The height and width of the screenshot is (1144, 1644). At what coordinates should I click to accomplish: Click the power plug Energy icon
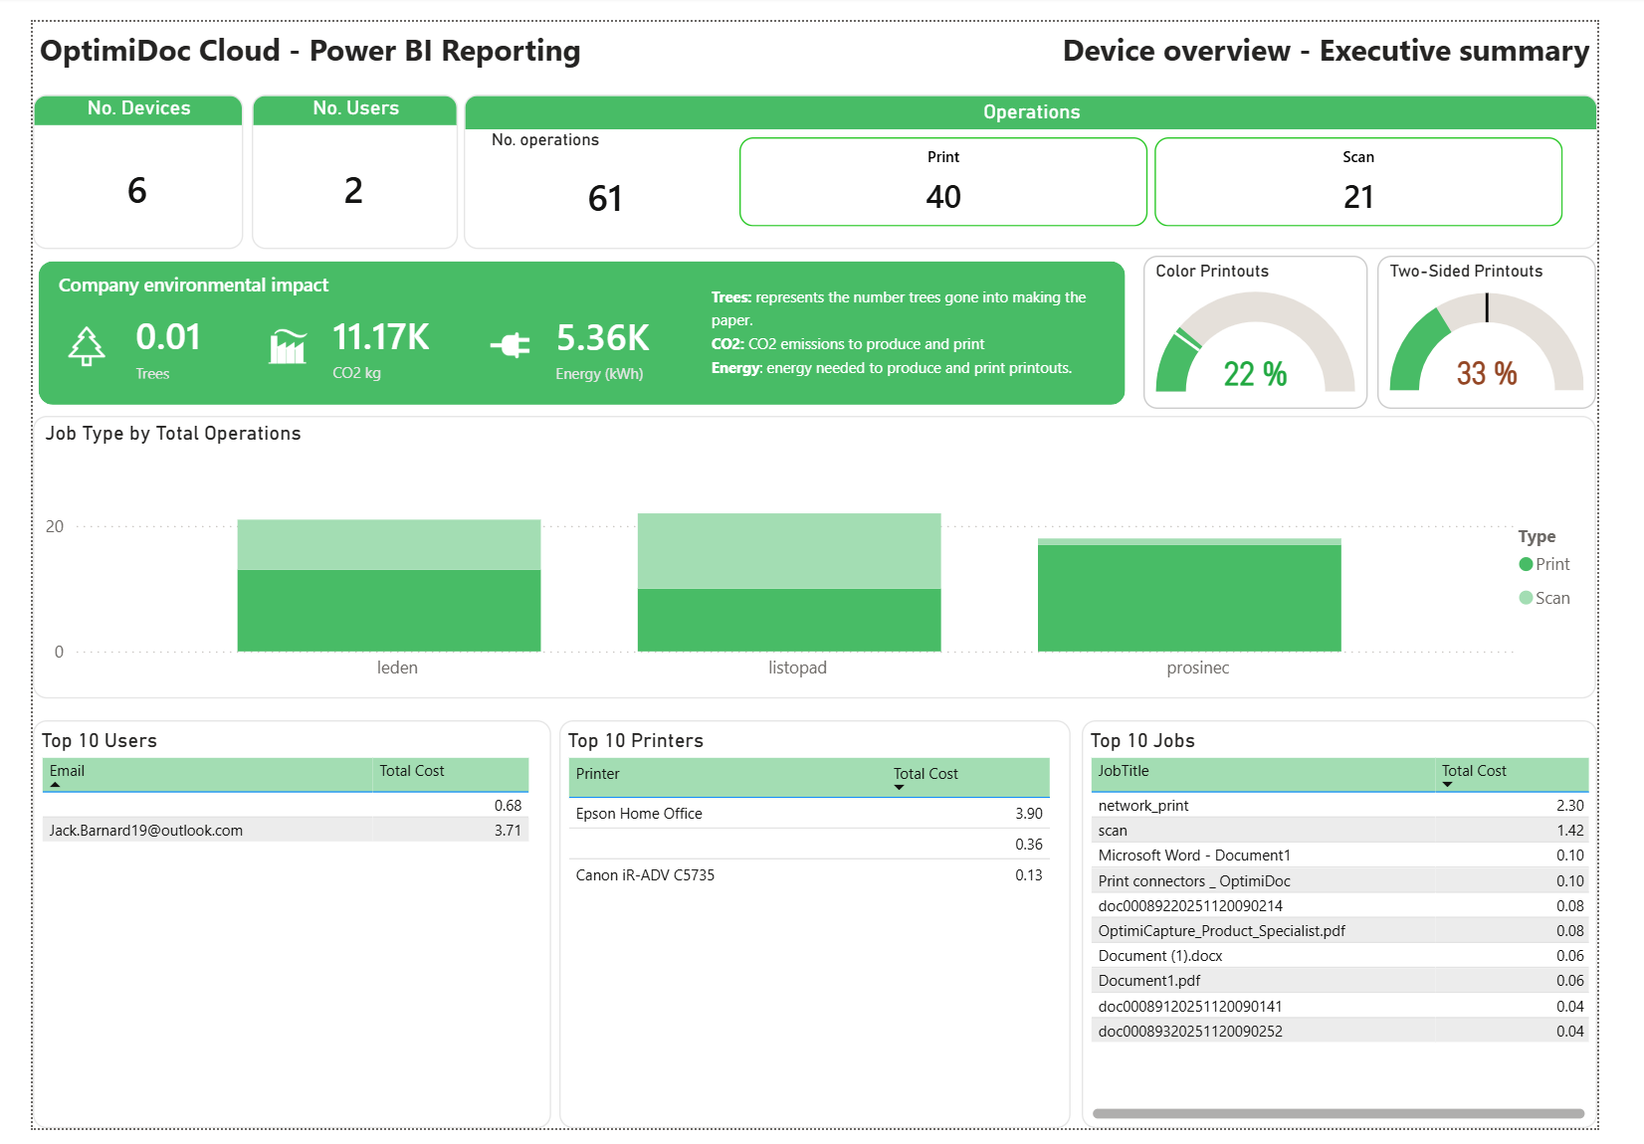(511, 345)
